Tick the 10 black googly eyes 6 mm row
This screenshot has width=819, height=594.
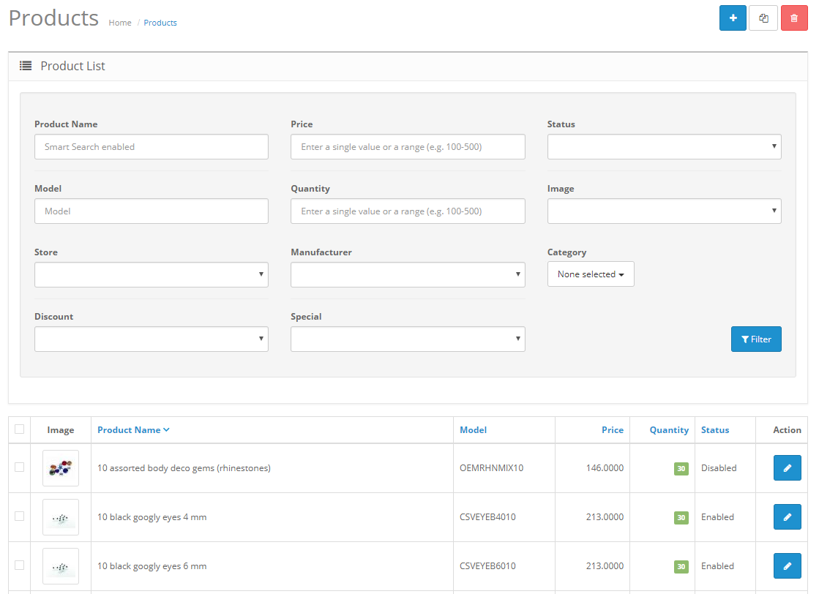[19, 565]
